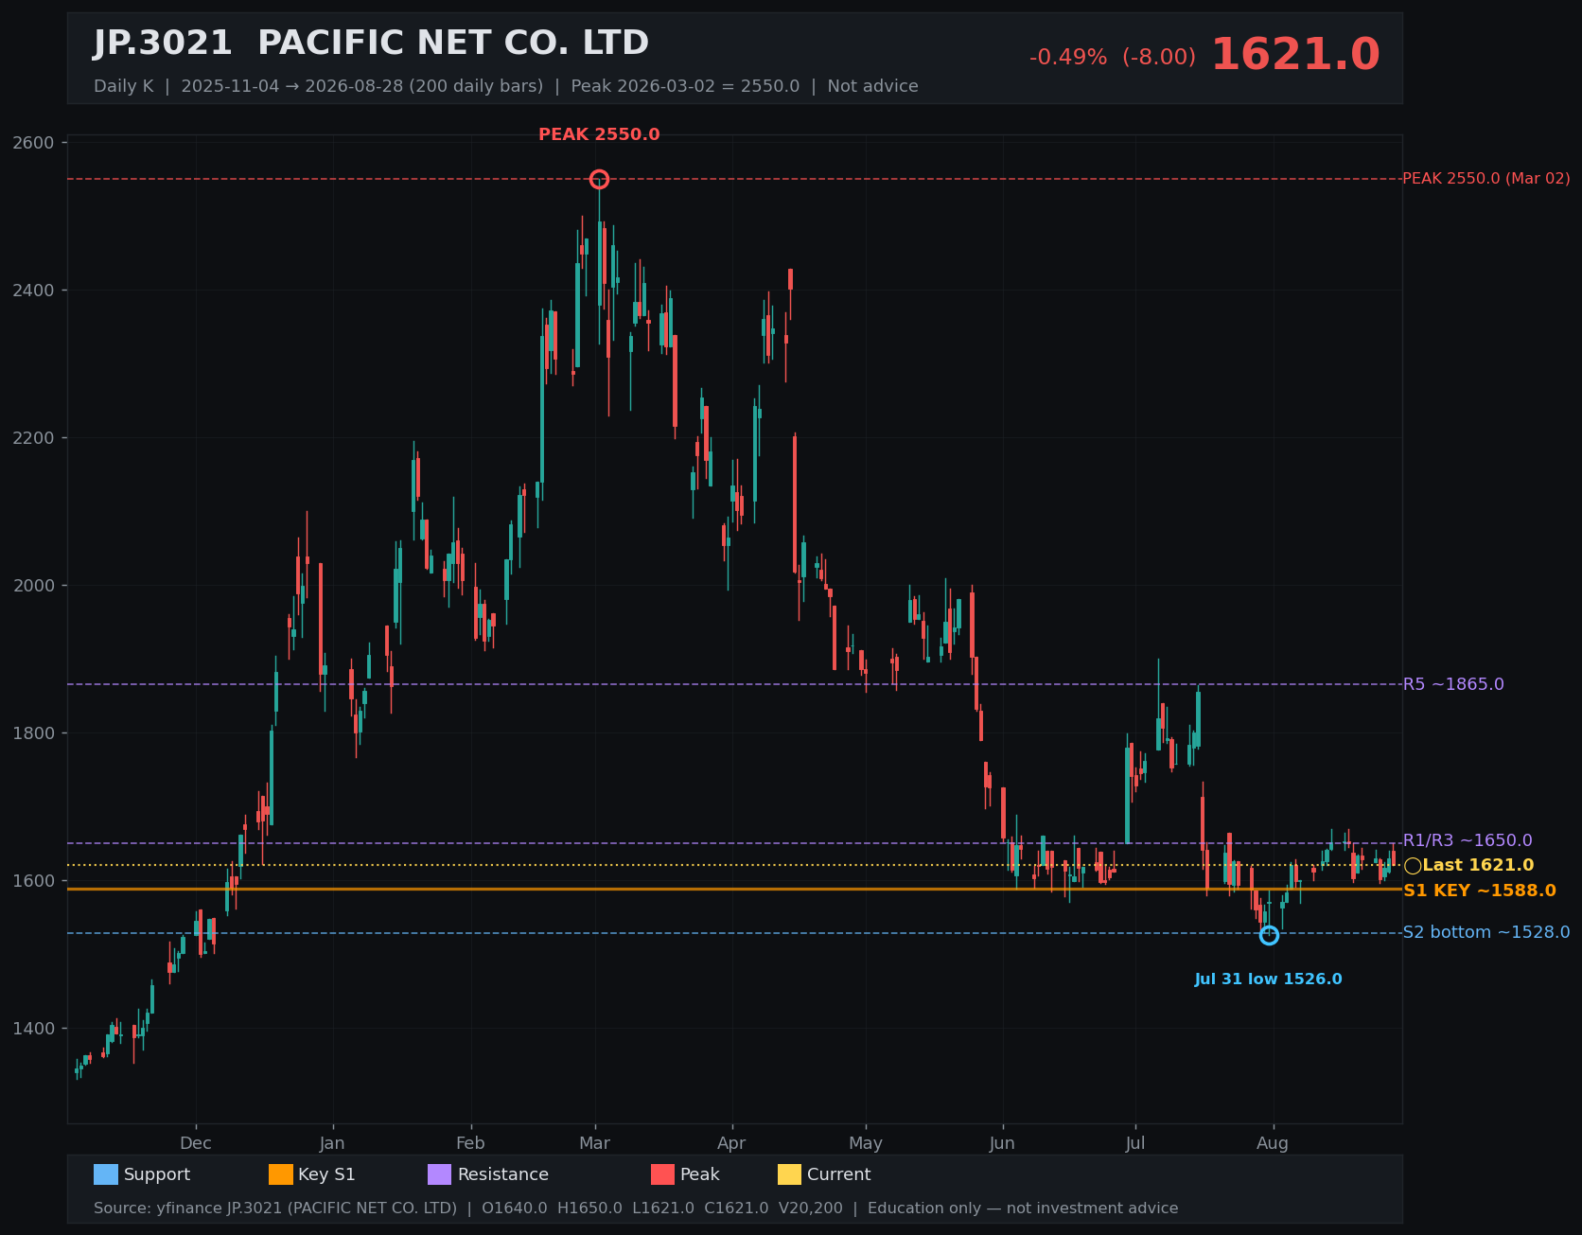This screenshot has height=1235, width=1582.
Task: Click the "Key S1" legend label
Action: pos(326,1174)
